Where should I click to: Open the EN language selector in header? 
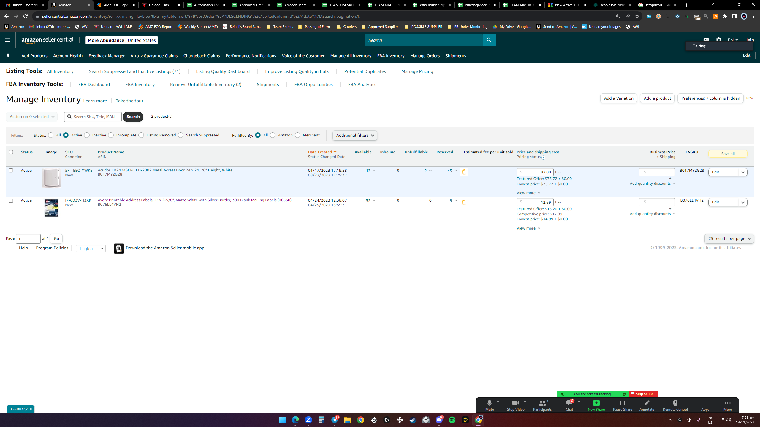tap(733, 40)
